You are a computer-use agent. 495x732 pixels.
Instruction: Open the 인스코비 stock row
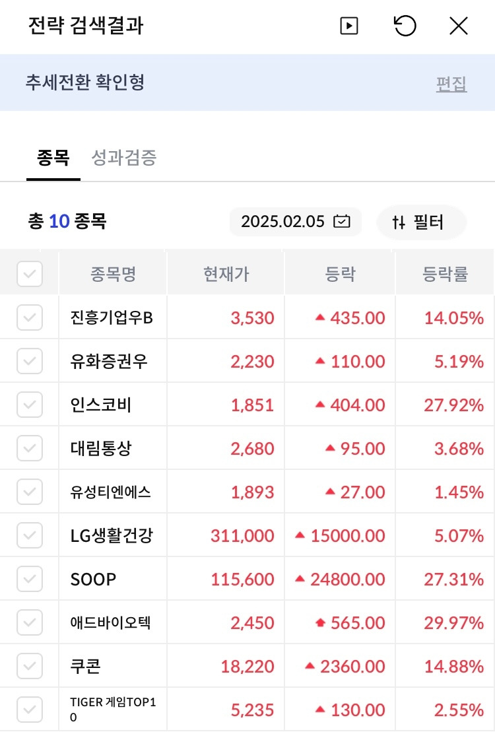click(x=101, y=405)
